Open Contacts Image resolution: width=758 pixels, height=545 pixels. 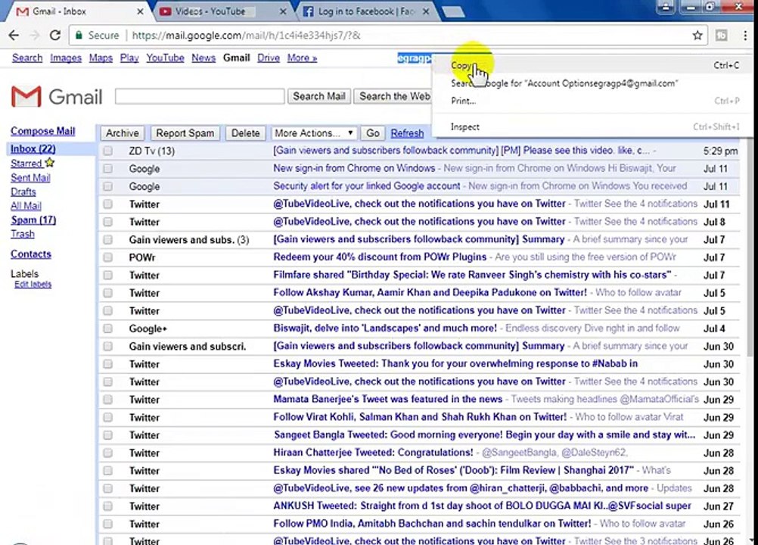[31, 254]
